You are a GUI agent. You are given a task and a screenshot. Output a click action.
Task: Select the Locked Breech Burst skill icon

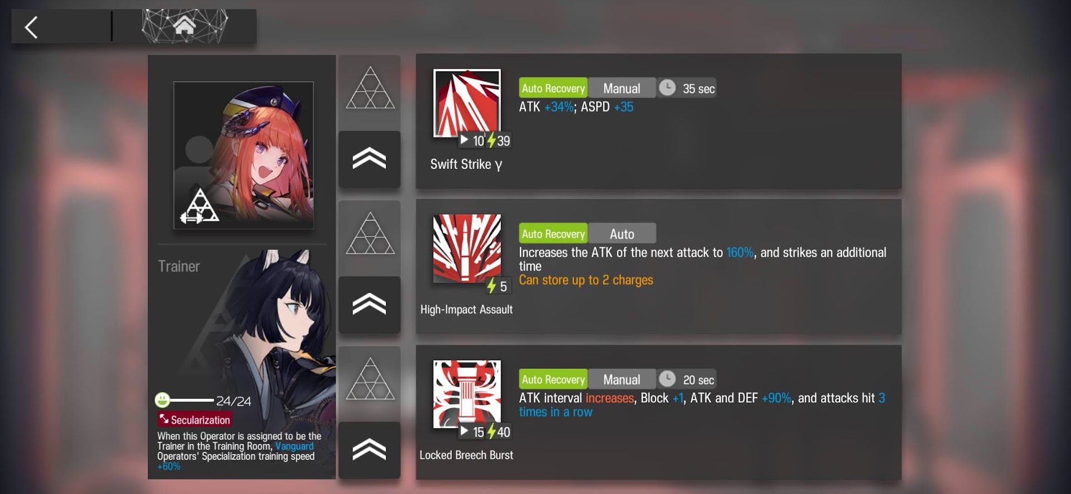coord(467,394)
